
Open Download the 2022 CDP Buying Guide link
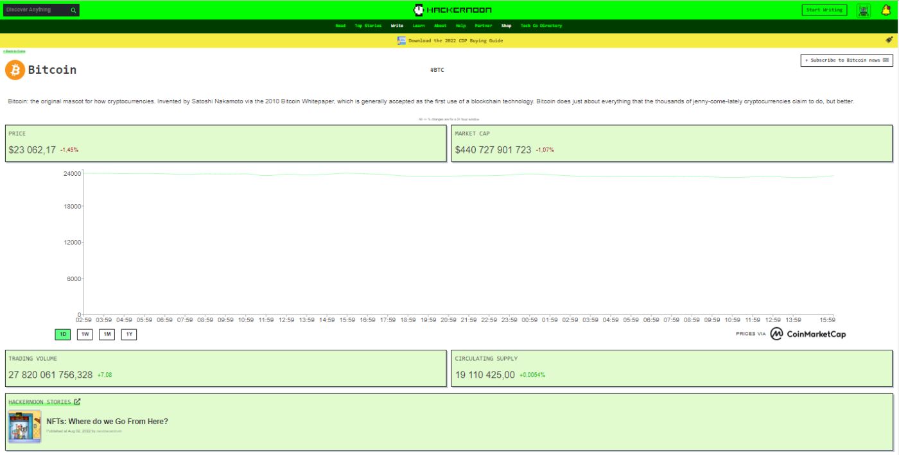click(456, 40)
